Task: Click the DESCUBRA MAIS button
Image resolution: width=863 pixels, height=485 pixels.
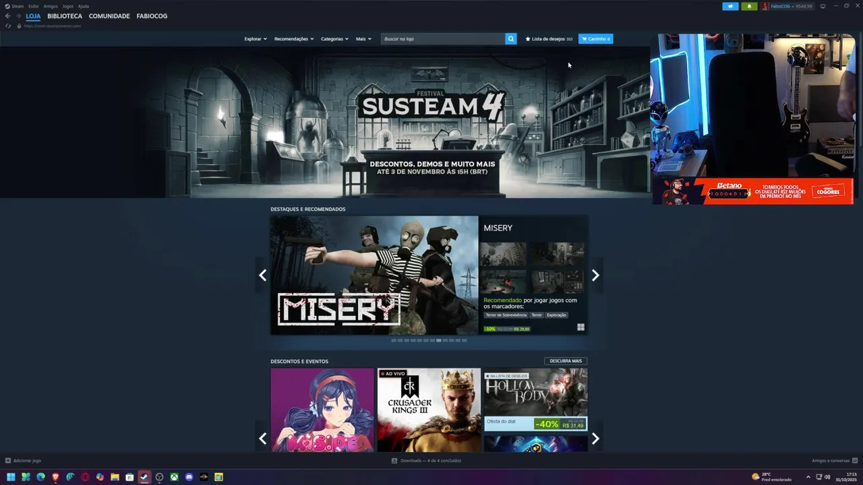Action: [566, 361]
